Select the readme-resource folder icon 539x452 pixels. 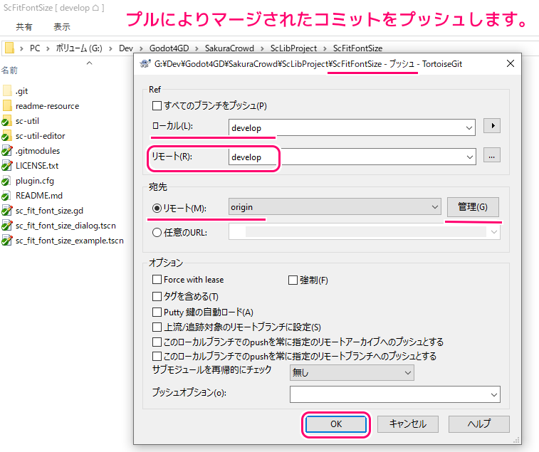click(x=7, y=106)
